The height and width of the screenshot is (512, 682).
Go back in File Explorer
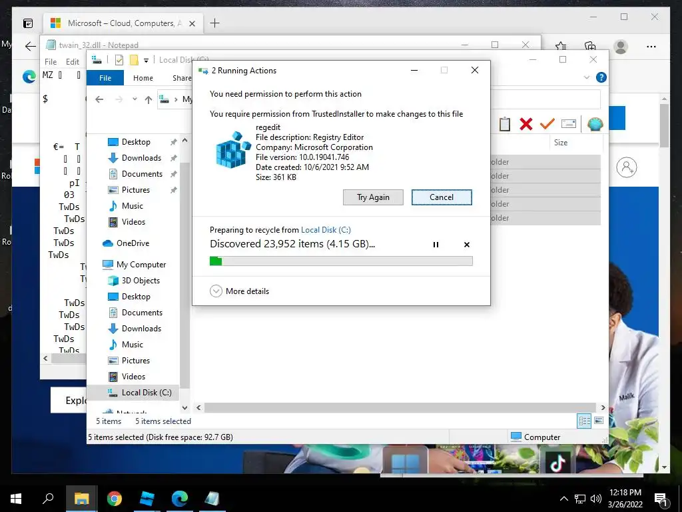click(x=99, y=100)
